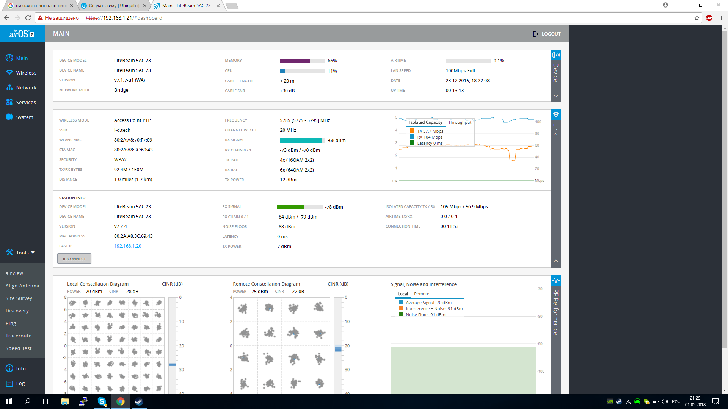Viewport: 728px width, 409px height.
Task: Click the Device panel antenna icon
Action: [x=556, y=55]
